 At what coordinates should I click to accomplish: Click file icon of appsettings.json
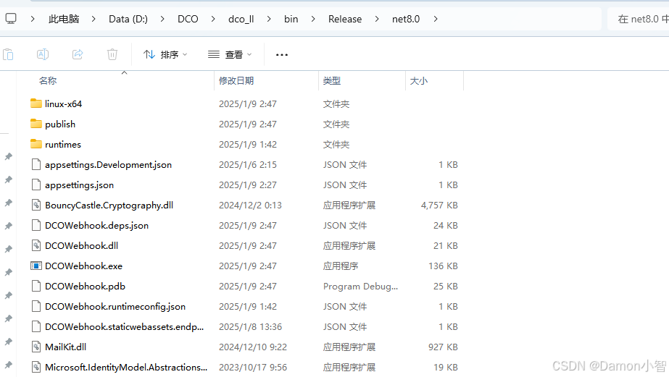pyautogui.click(x=36, y=185)
